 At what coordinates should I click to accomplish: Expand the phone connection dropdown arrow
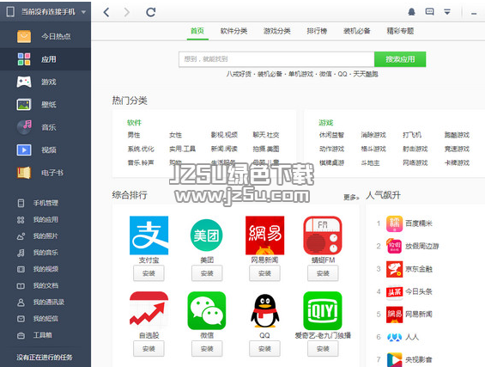pyautogui.click(x=83, y=12)
